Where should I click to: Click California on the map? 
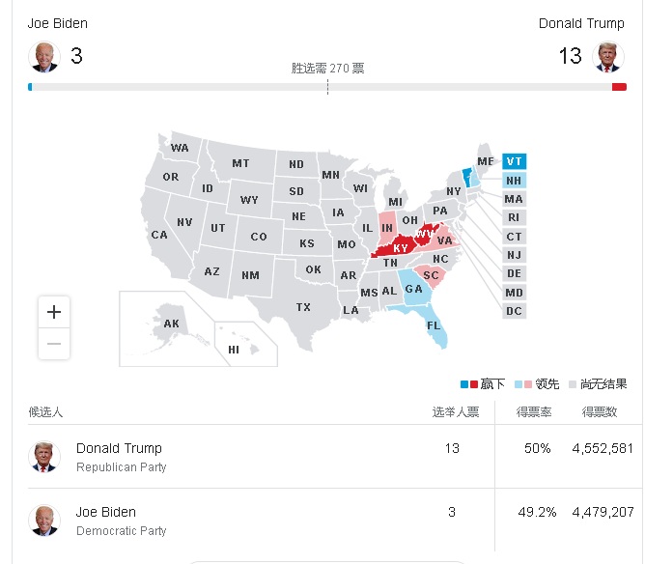click(x=158, y=235)
